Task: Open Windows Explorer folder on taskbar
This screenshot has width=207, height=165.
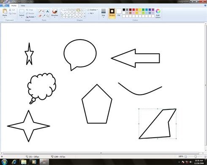Action: pyautogui.click(x=24, y=162)
